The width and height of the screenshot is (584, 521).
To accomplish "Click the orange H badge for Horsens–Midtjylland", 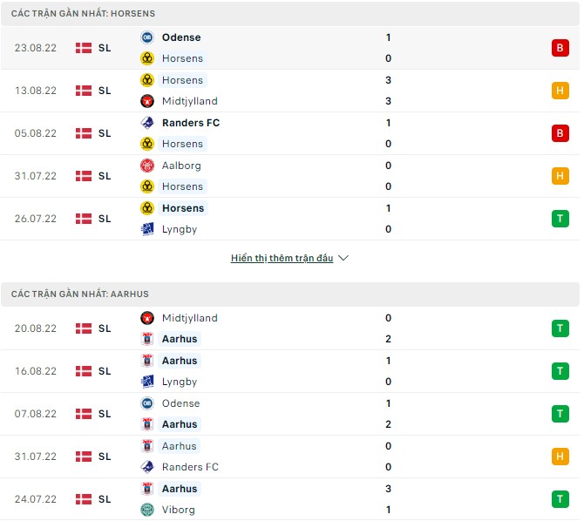I will tap(559, 91).
